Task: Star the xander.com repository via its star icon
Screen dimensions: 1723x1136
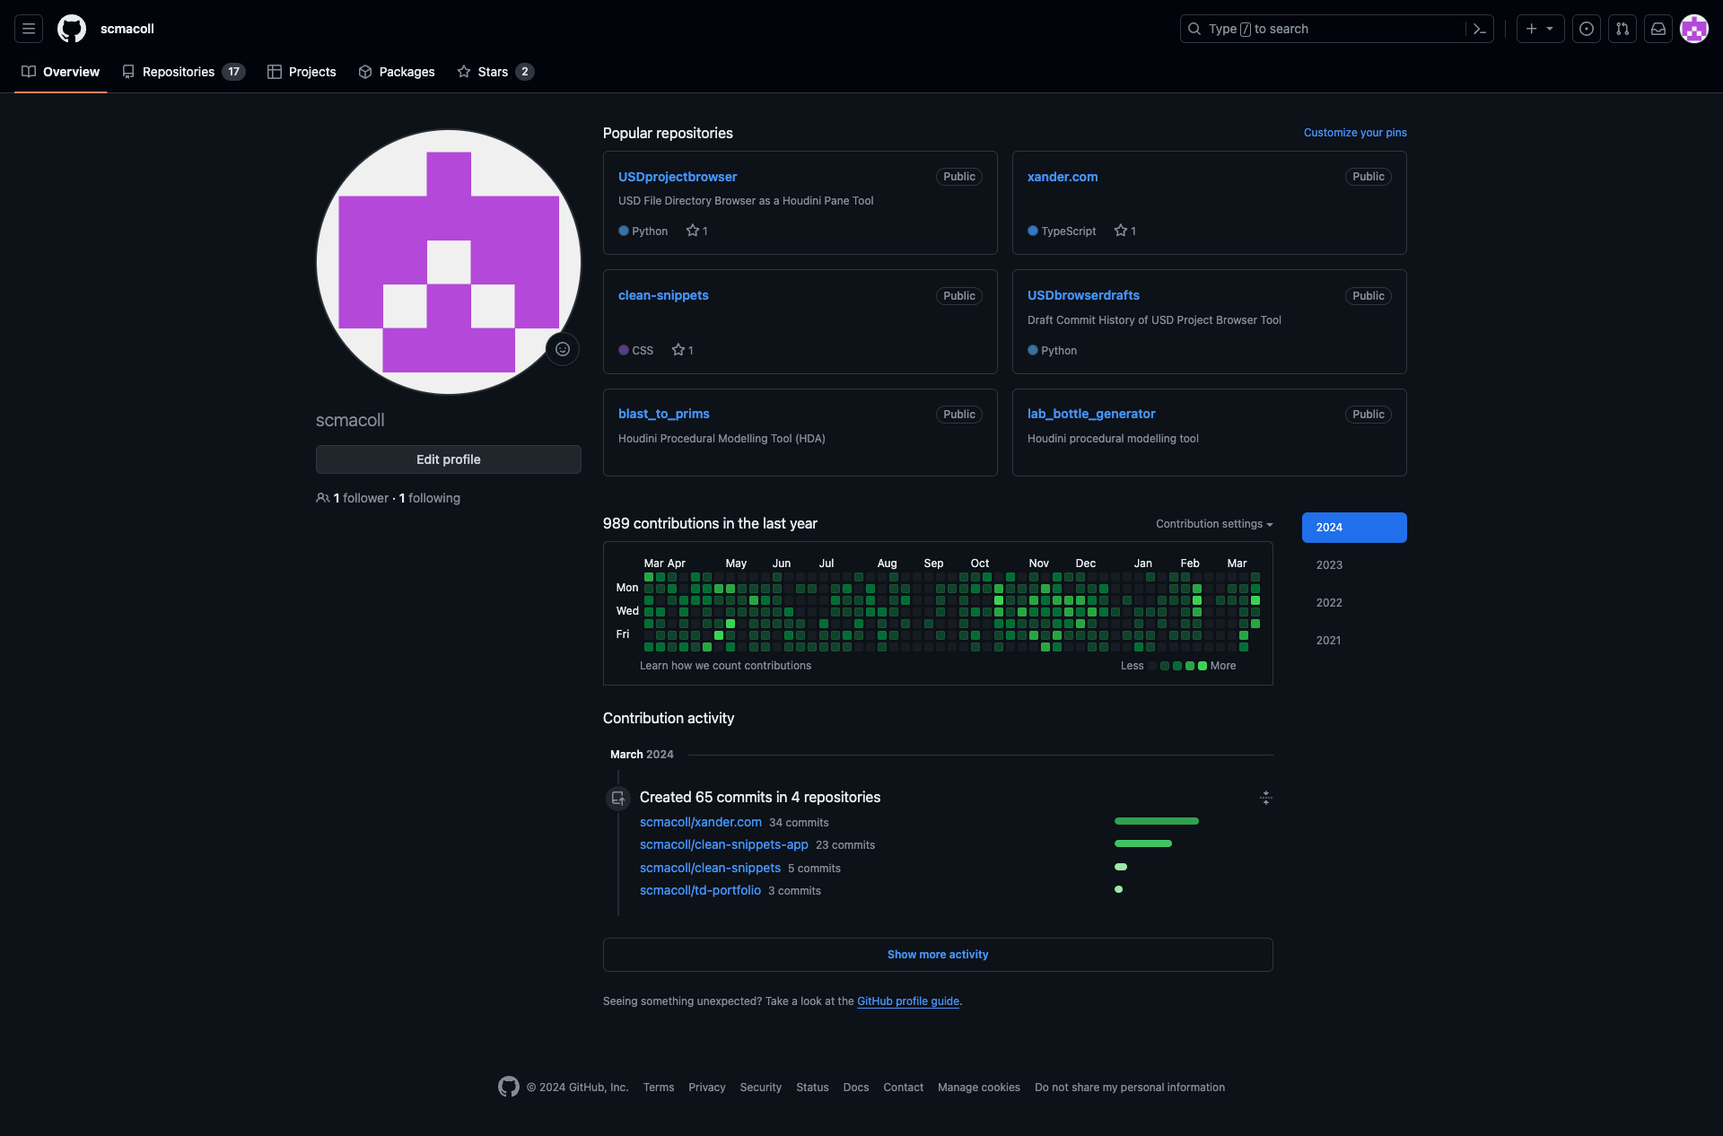Action: pyautogui.click(x=1119, y=231)
